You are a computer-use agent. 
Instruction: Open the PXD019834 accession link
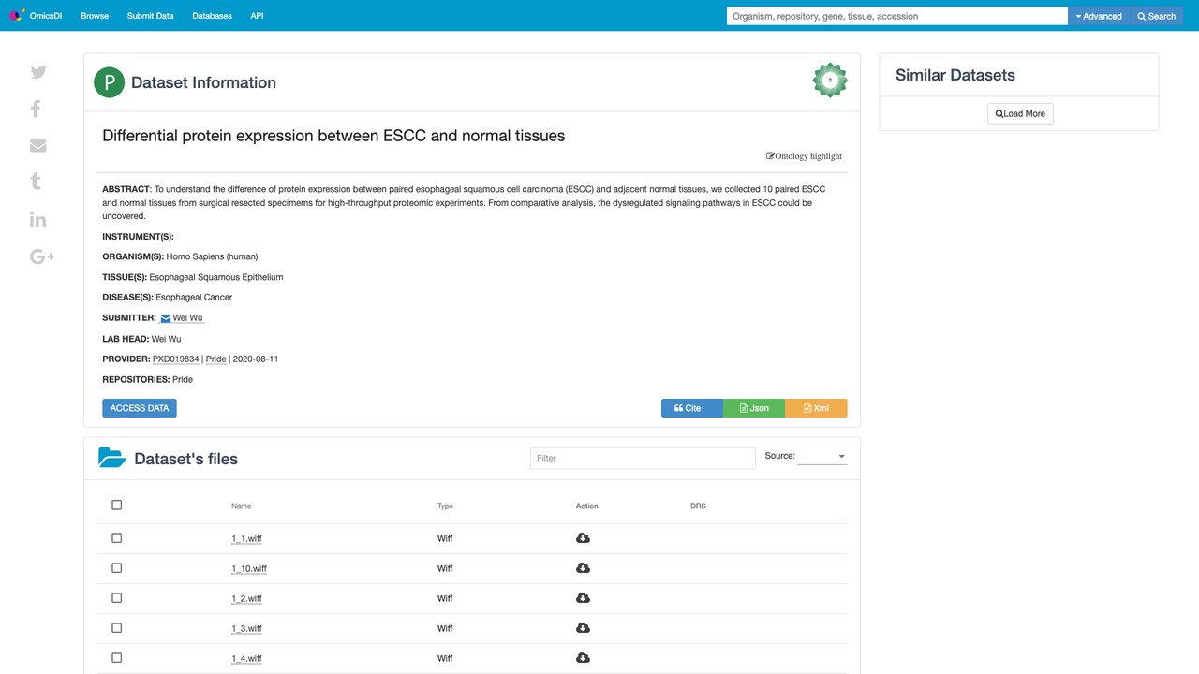176,359
